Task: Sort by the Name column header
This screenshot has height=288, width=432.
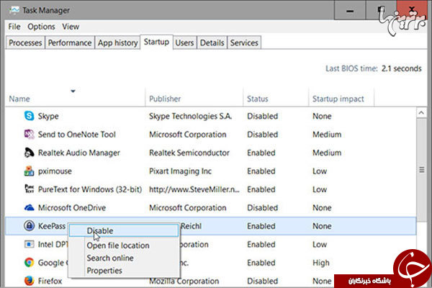Action: (19, 99)
